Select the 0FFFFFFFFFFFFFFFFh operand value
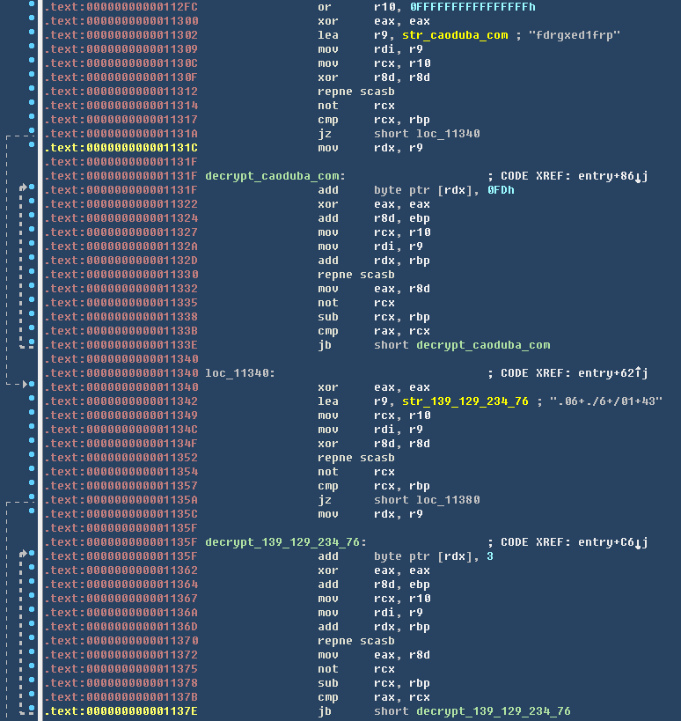This screenshot has width=681, height=721. 472,7
